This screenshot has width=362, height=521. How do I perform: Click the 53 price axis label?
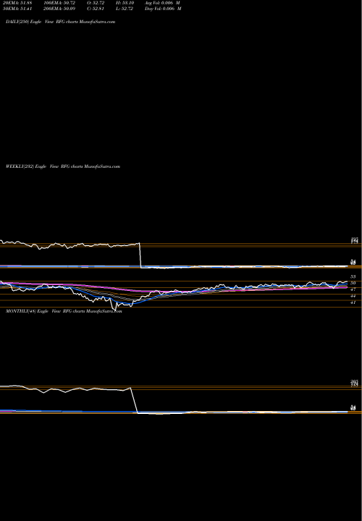(x=353, y=276)
